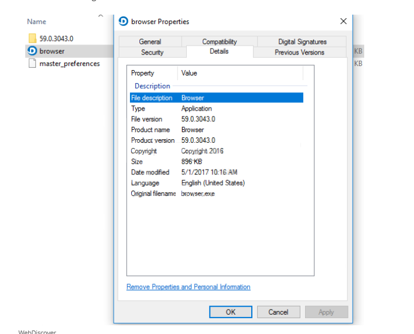Collapse sort arrow above the Name column

click(x=101, y=16)
